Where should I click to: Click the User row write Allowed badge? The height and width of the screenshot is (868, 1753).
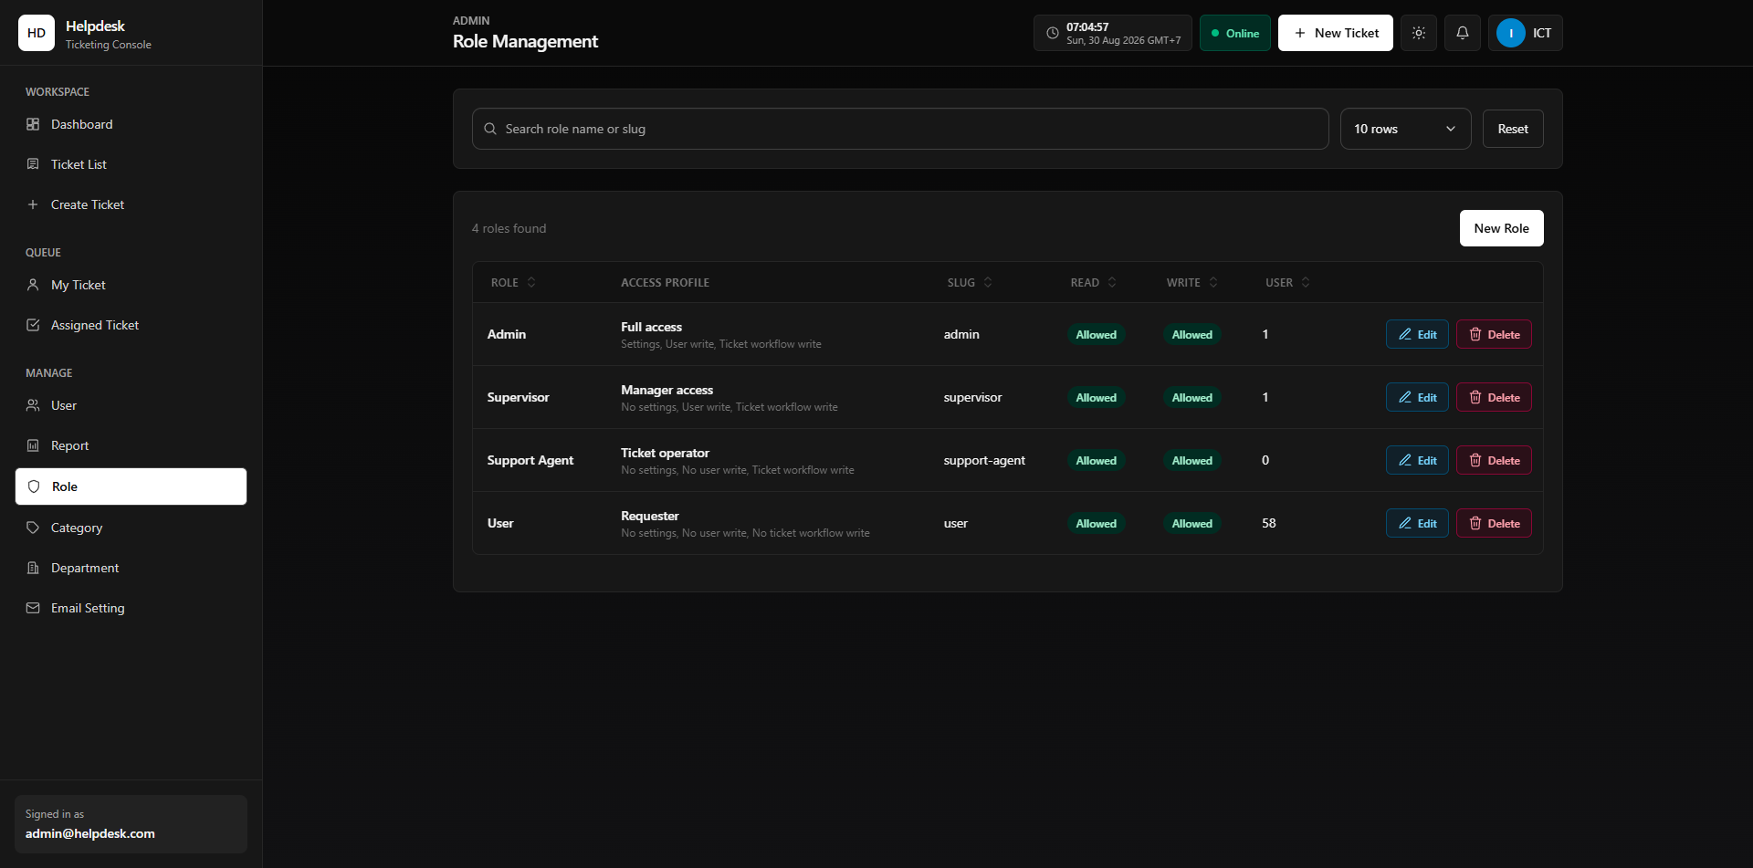(1191, 523)
